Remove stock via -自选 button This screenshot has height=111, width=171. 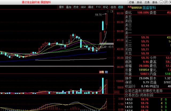pyautogui.click(x=113, y=7)
